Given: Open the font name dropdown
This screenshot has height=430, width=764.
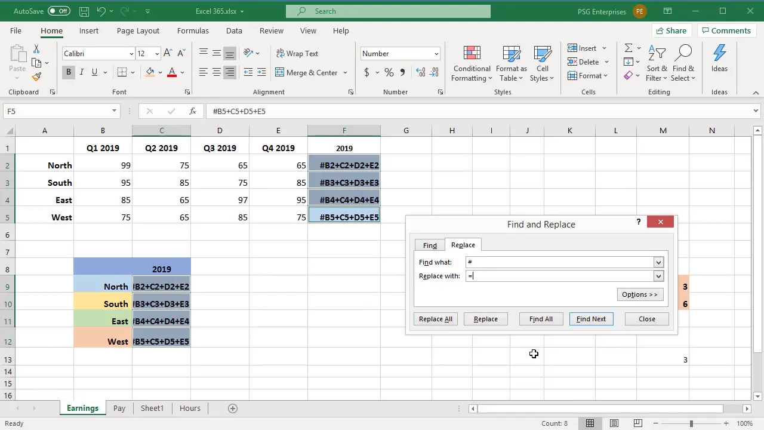Looking at the screenshot, I should point(131,54).
